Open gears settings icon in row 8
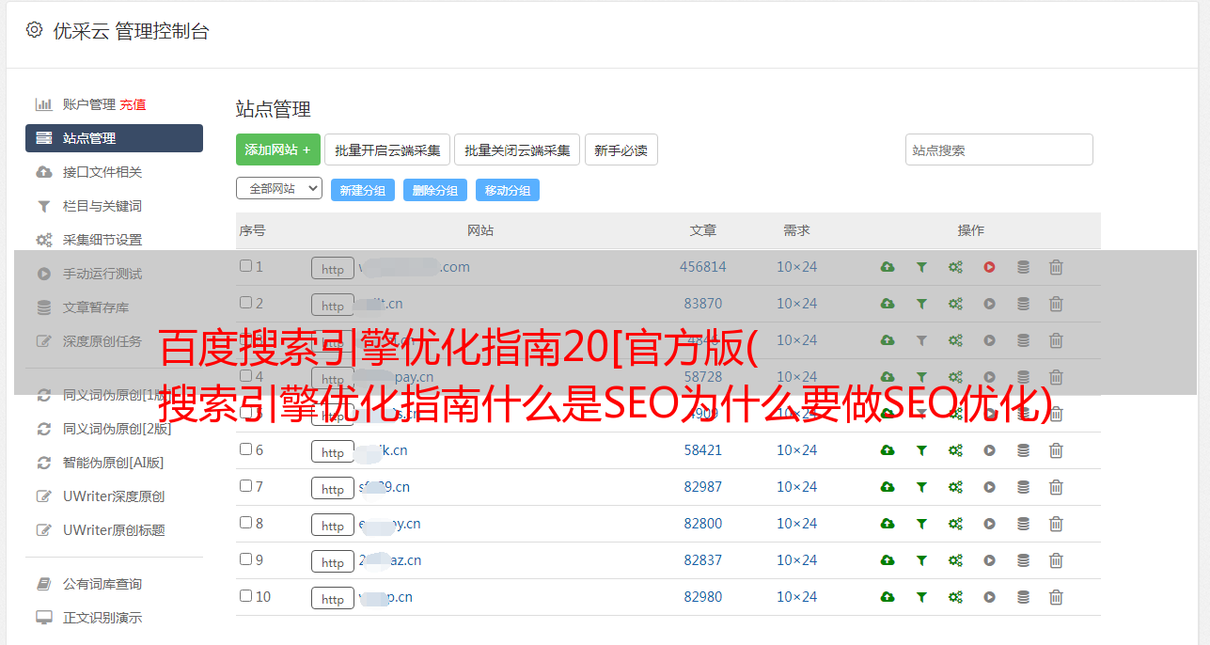This screenshot has width=1210, height=645. tap(955, 524)
